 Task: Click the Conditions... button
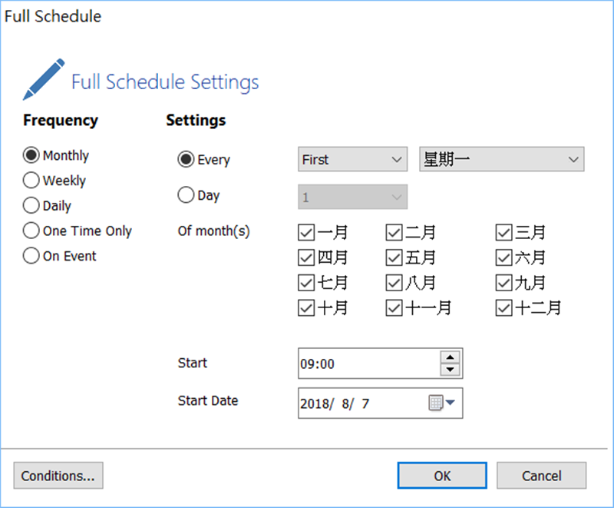[x=58, y=476]
